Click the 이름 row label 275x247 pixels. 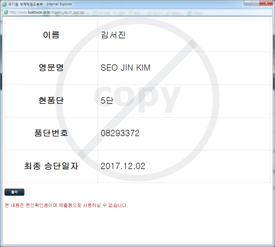click(x=51, y=35)
